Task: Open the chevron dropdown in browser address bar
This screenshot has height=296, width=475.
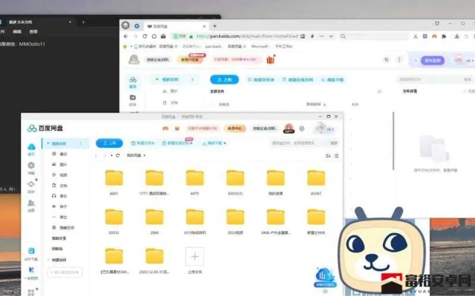Action: click(331, 36)
